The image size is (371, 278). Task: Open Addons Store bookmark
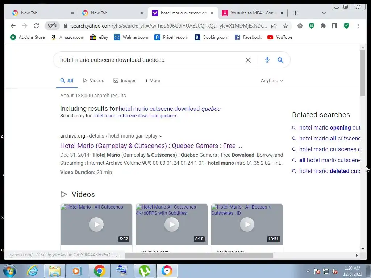pyautogui.click(x=27, y=37)
